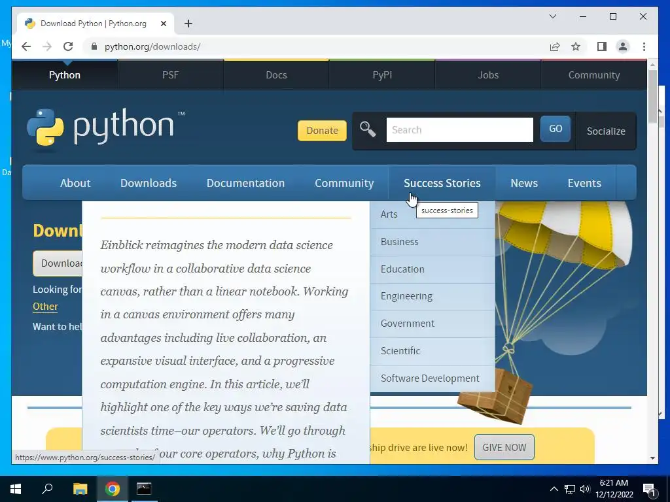Select Software Development in the submenu
This screenshot has width=670, height=502.
tap(432, 378)
